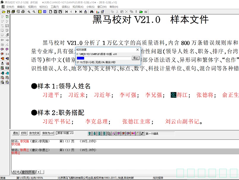Image resolution: width=239 pixels, height=180 pixels.
Task: Open the 知识库(K) menu
Action: [78, 7]
